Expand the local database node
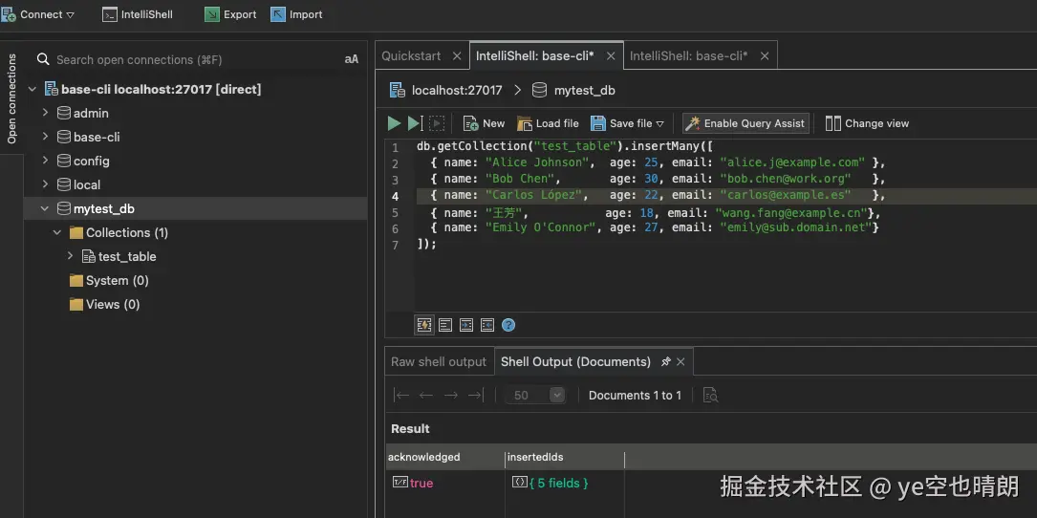The width and height of the screenshot is (1037, 518). 45,184
